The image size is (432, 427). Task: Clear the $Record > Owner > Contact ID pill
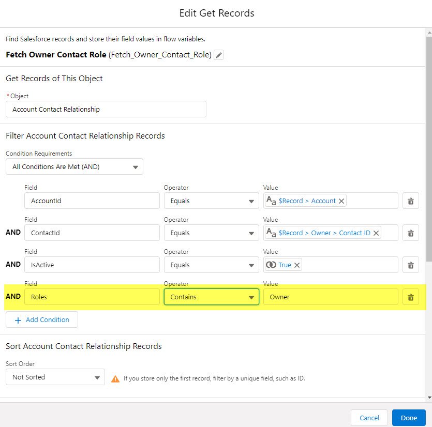[x=376, y=233]
